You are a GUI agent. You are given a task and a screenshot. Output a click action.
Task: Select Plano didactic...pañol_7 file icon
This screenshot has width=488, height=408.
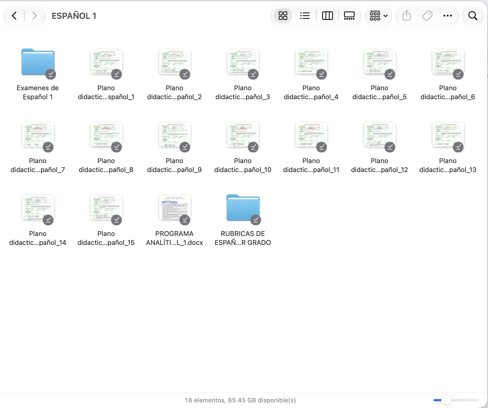pos(38,135)
